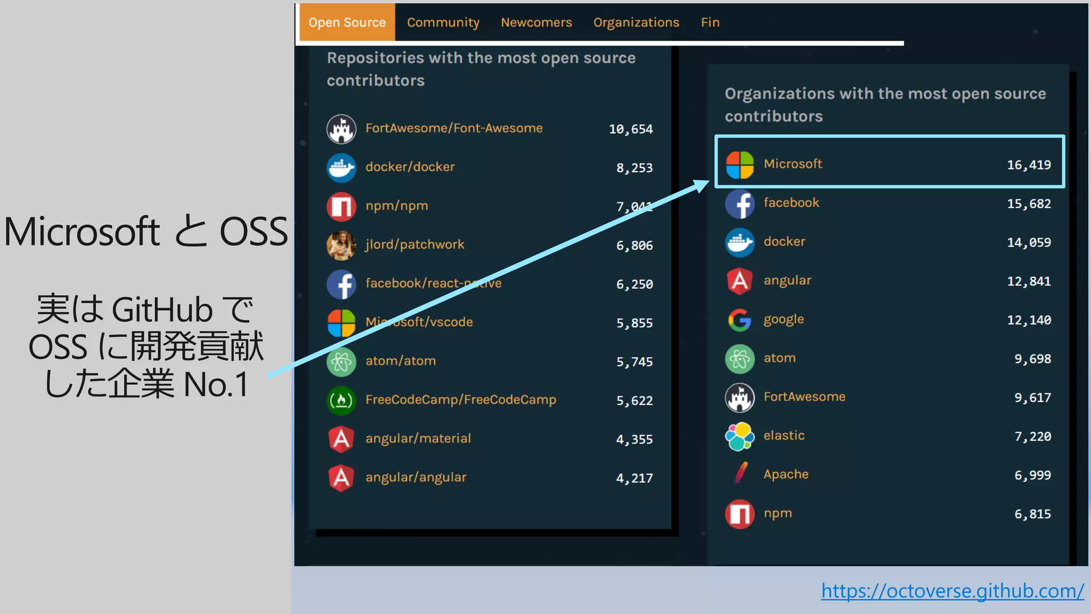Image resolution: width=1091 pixels, height=614 pixels.
Task: Open the facebook/react-native repository link
Action: pos(433,283)
